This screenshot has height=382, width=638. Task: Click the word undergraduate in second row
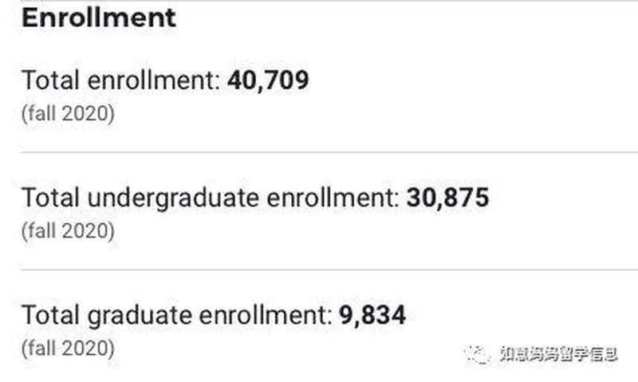(x=173, y=199)
